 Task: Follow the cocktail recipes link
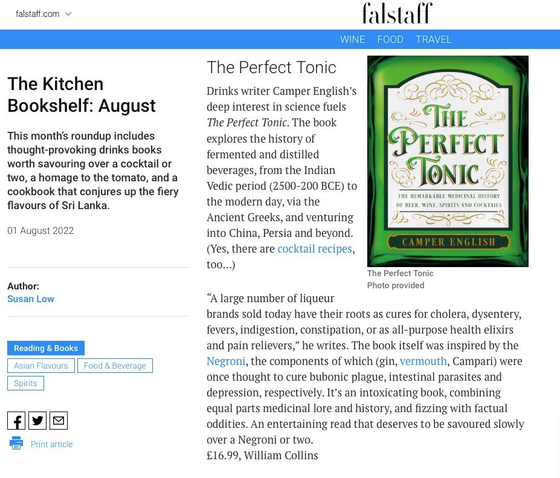click(x=314, y=249)
